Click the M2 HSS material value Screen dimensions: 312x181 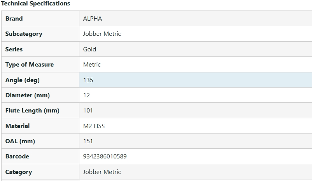tap(94, 126)
